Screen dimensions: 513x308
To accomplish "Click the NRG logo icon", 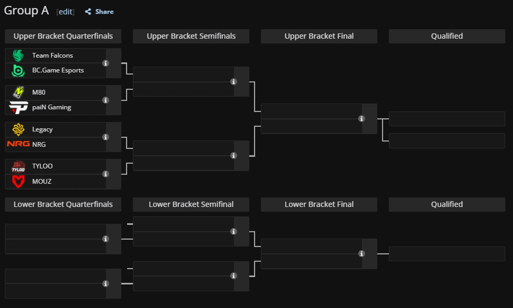I will click(x=18, y=144).
